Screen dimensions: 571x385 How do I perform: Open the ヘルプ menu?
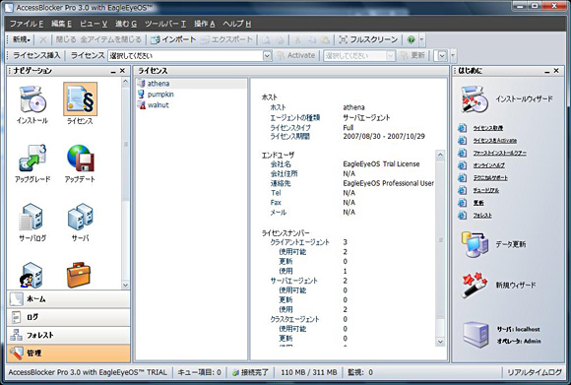[236, 24]
